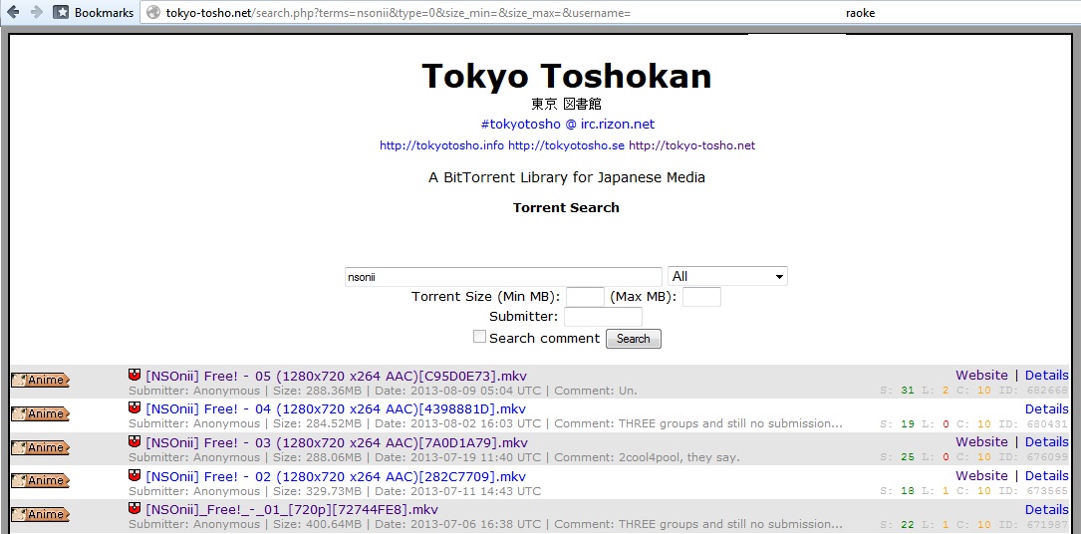
Task: Click the ID: 680431 text
Action: tap(1031, 424)
